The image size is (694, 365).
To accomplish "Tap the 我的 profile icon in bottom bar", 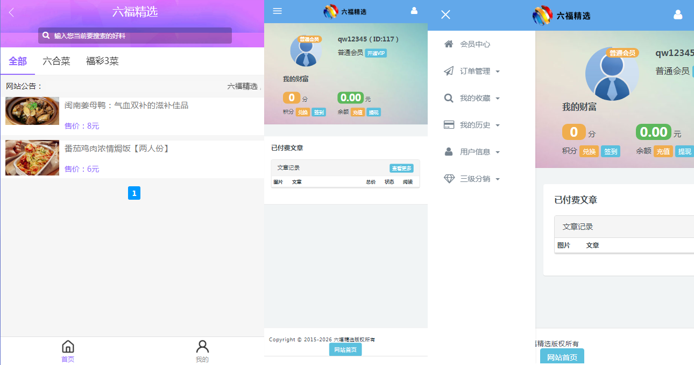I will click(x=202, y=347).
